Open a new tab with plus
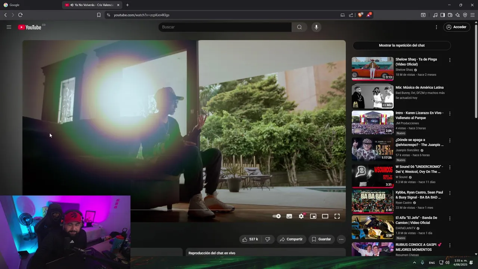The image size is (478, 269). click(127, 5)
